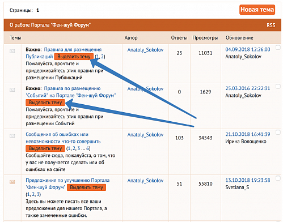Open page 2 of 'Правила для размещения Публикаций'
The width and height of the screenshot is (283, 222).
102,57
